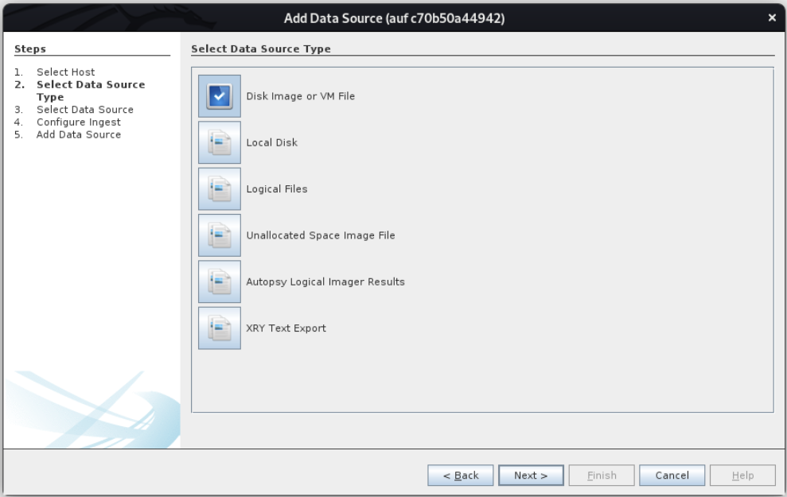This screenshot has height=497, width=787.
Task: Click 'Select Host' in the Steps list
Action: point(65,72)
